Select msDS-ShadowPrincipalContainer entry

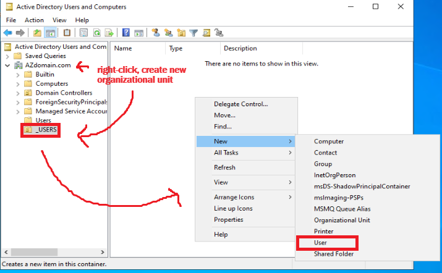(368, 187)
